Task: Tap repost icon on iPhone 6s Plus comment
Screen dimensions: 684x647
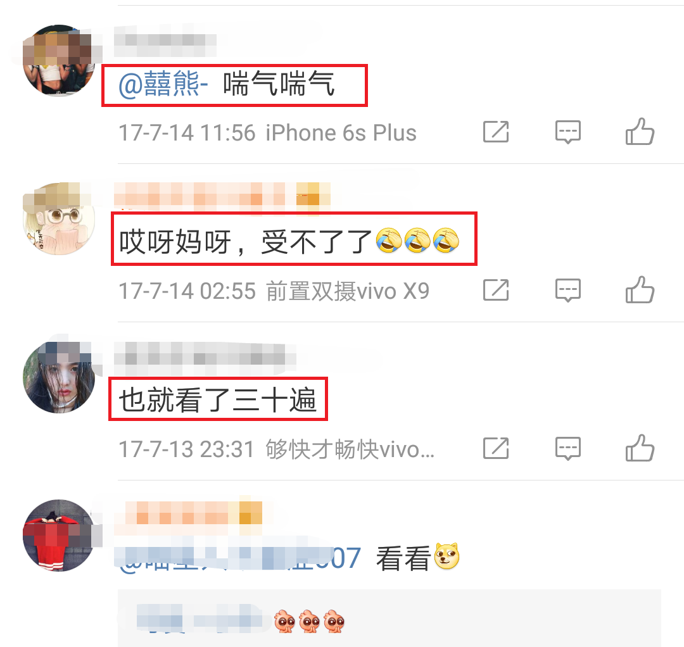Action: [496, 132]
